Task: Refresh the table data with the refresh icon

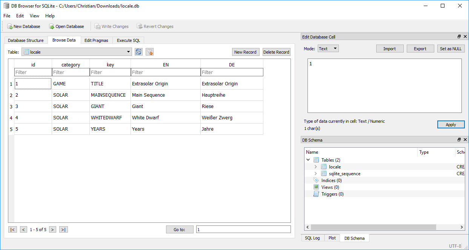Action: [138, 52]
